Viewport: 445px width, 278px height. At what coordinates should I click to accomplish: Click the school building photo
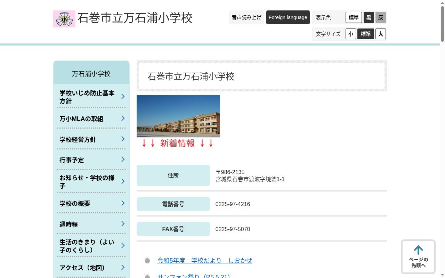[178, 116]
